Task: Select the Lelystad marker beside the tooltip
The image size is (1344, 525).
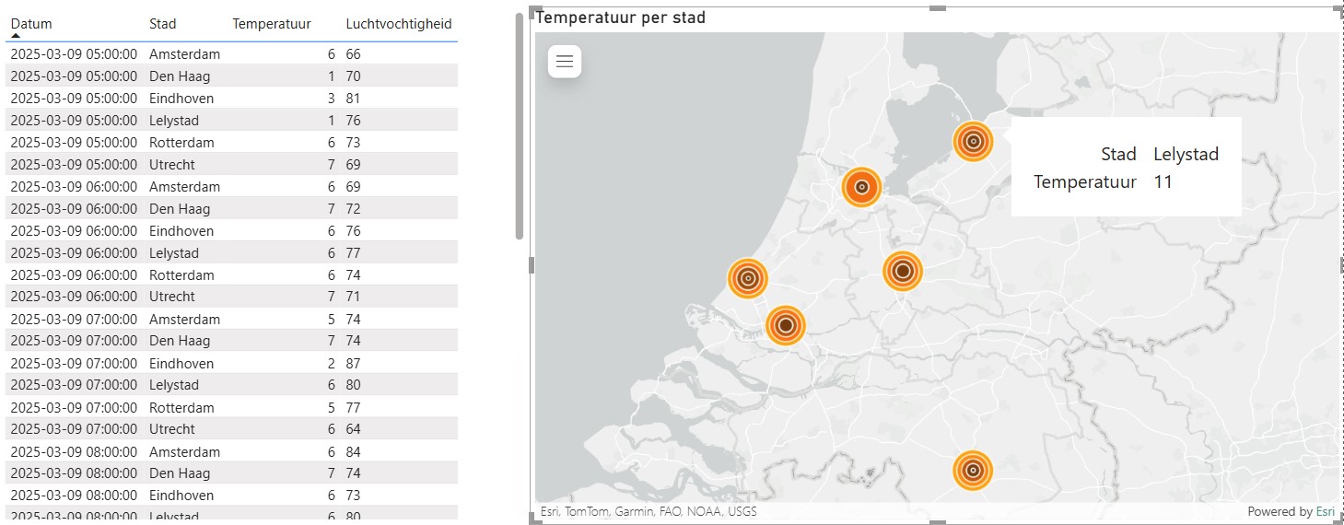Action: 973,142
